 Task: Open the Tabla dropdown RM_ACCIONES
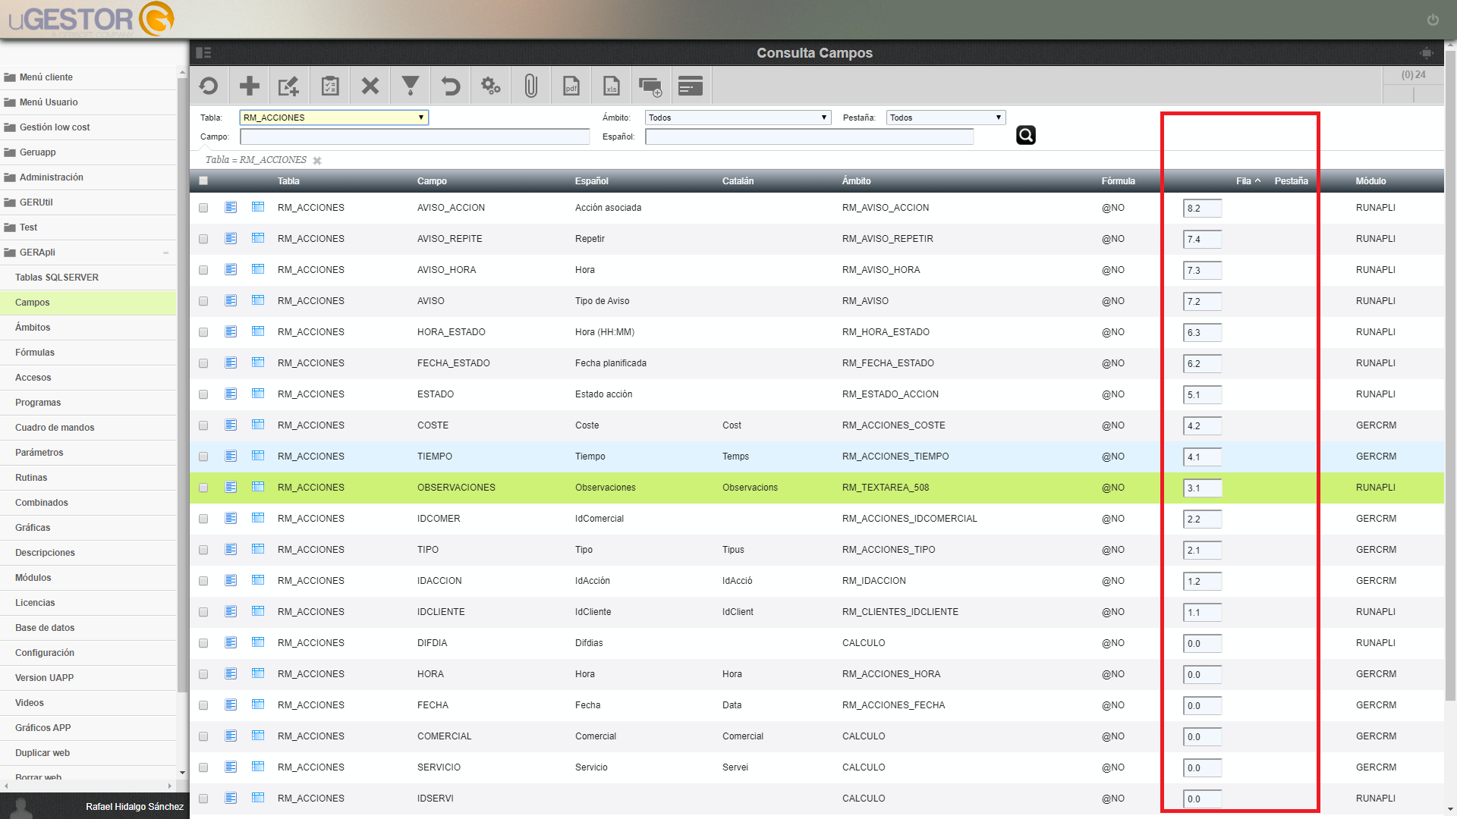pos(334,118)
